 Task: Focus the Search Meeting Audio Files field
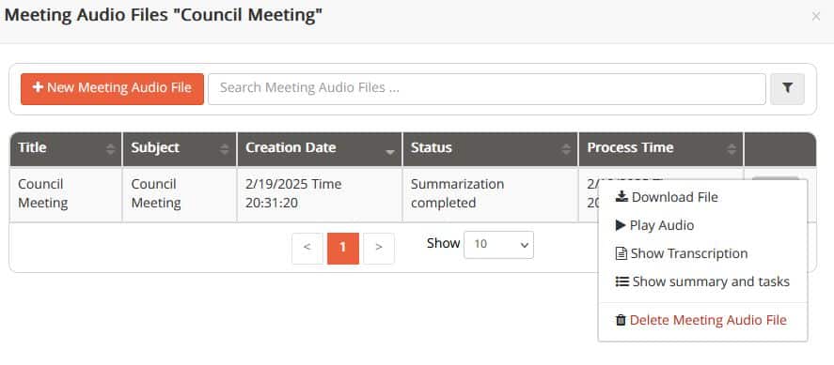pyautogui.click(x=487, y=88)
